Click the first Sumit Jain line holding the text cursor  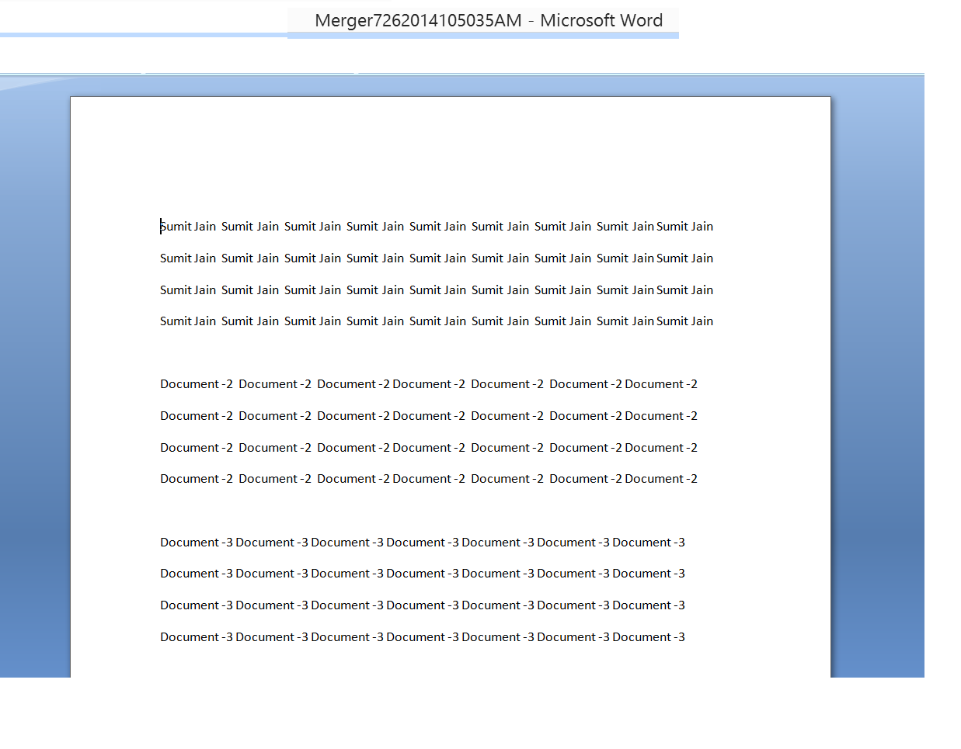coord(437,227)
